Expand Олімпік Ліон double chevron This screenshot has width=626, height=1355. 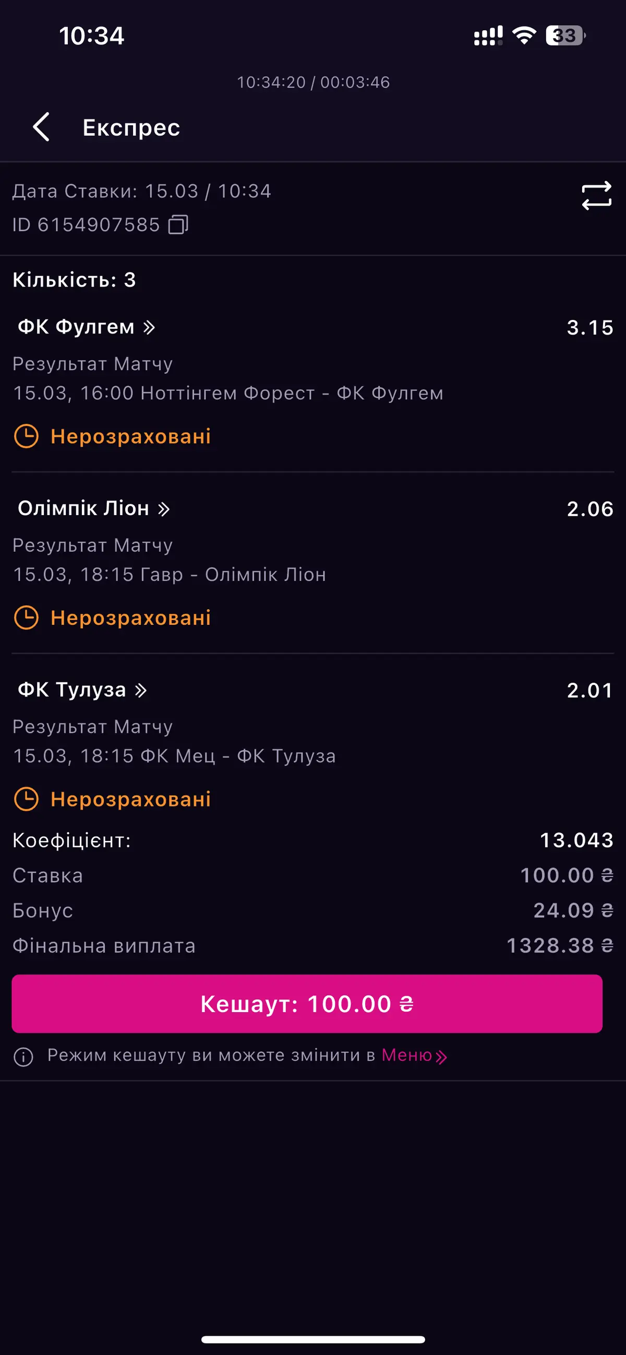[164, 509]
